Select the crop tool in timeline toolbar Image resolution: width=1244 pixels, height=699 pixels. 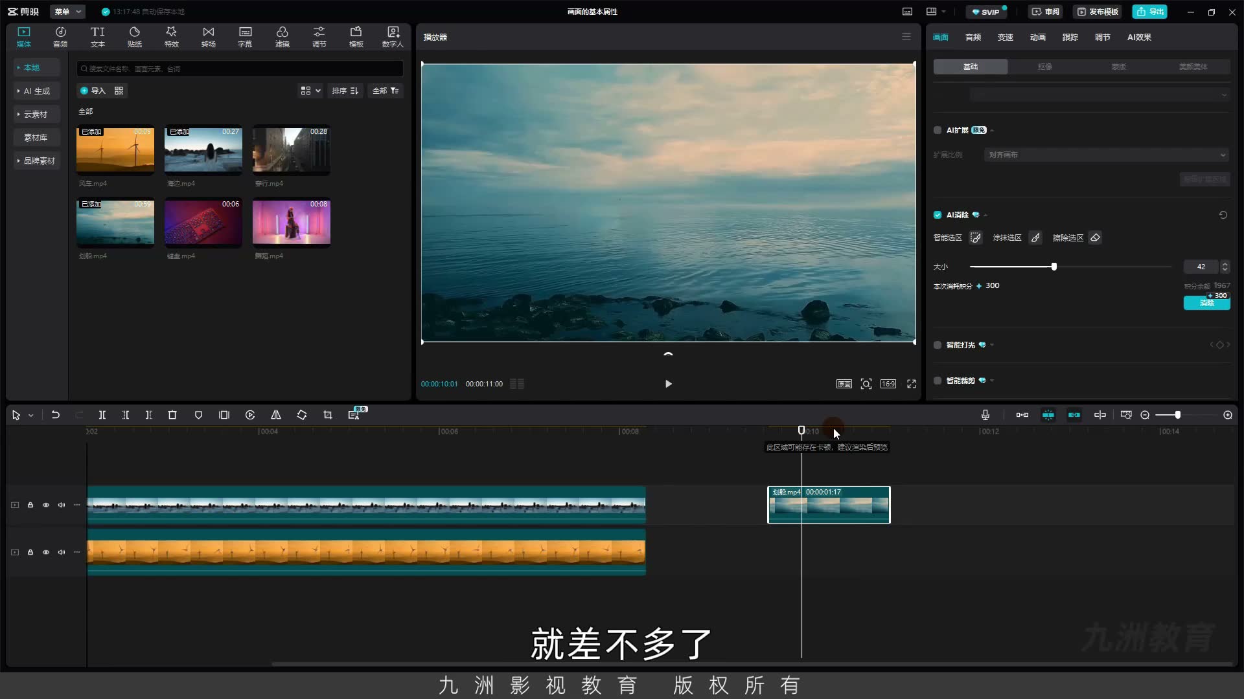coord(328,415)
